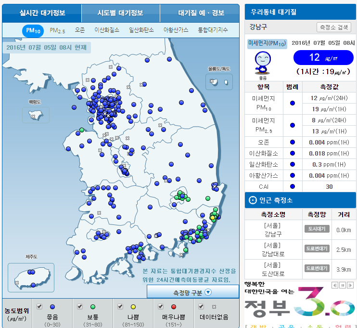Viewport: 357px width, 328px height.
Task: Click 도시대기 badge for 강남구 station
Action: 317,229
